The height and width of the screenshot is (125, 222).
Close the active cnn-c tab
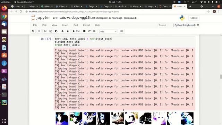[x=185, y=6]
